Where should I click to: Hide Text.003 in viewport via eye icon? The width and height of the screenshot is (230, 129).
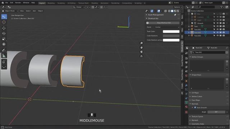click(x=217, y=35)
